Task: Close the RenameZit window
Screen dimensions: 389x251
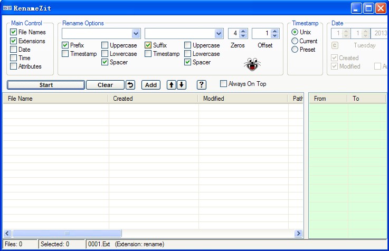Action: point(381,8)
